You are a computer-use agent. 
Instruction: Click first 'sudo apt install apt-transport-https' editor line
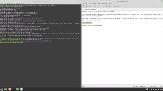[x=98, y=12]
